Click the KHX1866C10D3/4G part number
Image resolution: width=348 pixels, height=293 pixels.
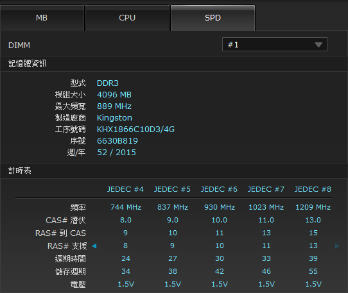[x=135, y=130]
